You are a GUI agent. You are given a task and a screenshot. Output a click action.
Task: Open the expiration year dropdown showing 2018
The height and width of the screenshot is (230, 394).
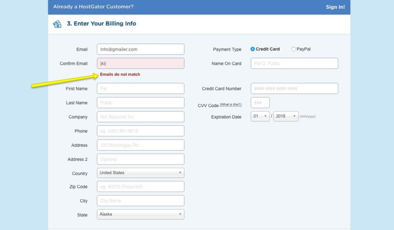coord(286,116)
